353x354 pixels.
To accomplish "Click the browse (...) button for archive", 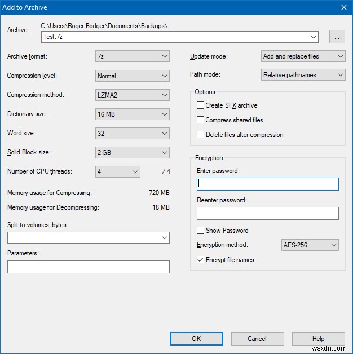I will 337,37.
